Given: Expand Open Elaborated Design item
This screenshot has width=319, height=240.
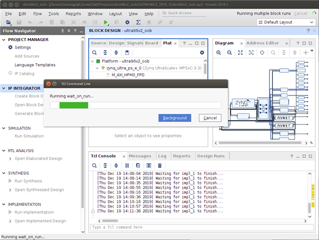Looking at the screenshot, I should pyautogui.click(x=10, y=158).
